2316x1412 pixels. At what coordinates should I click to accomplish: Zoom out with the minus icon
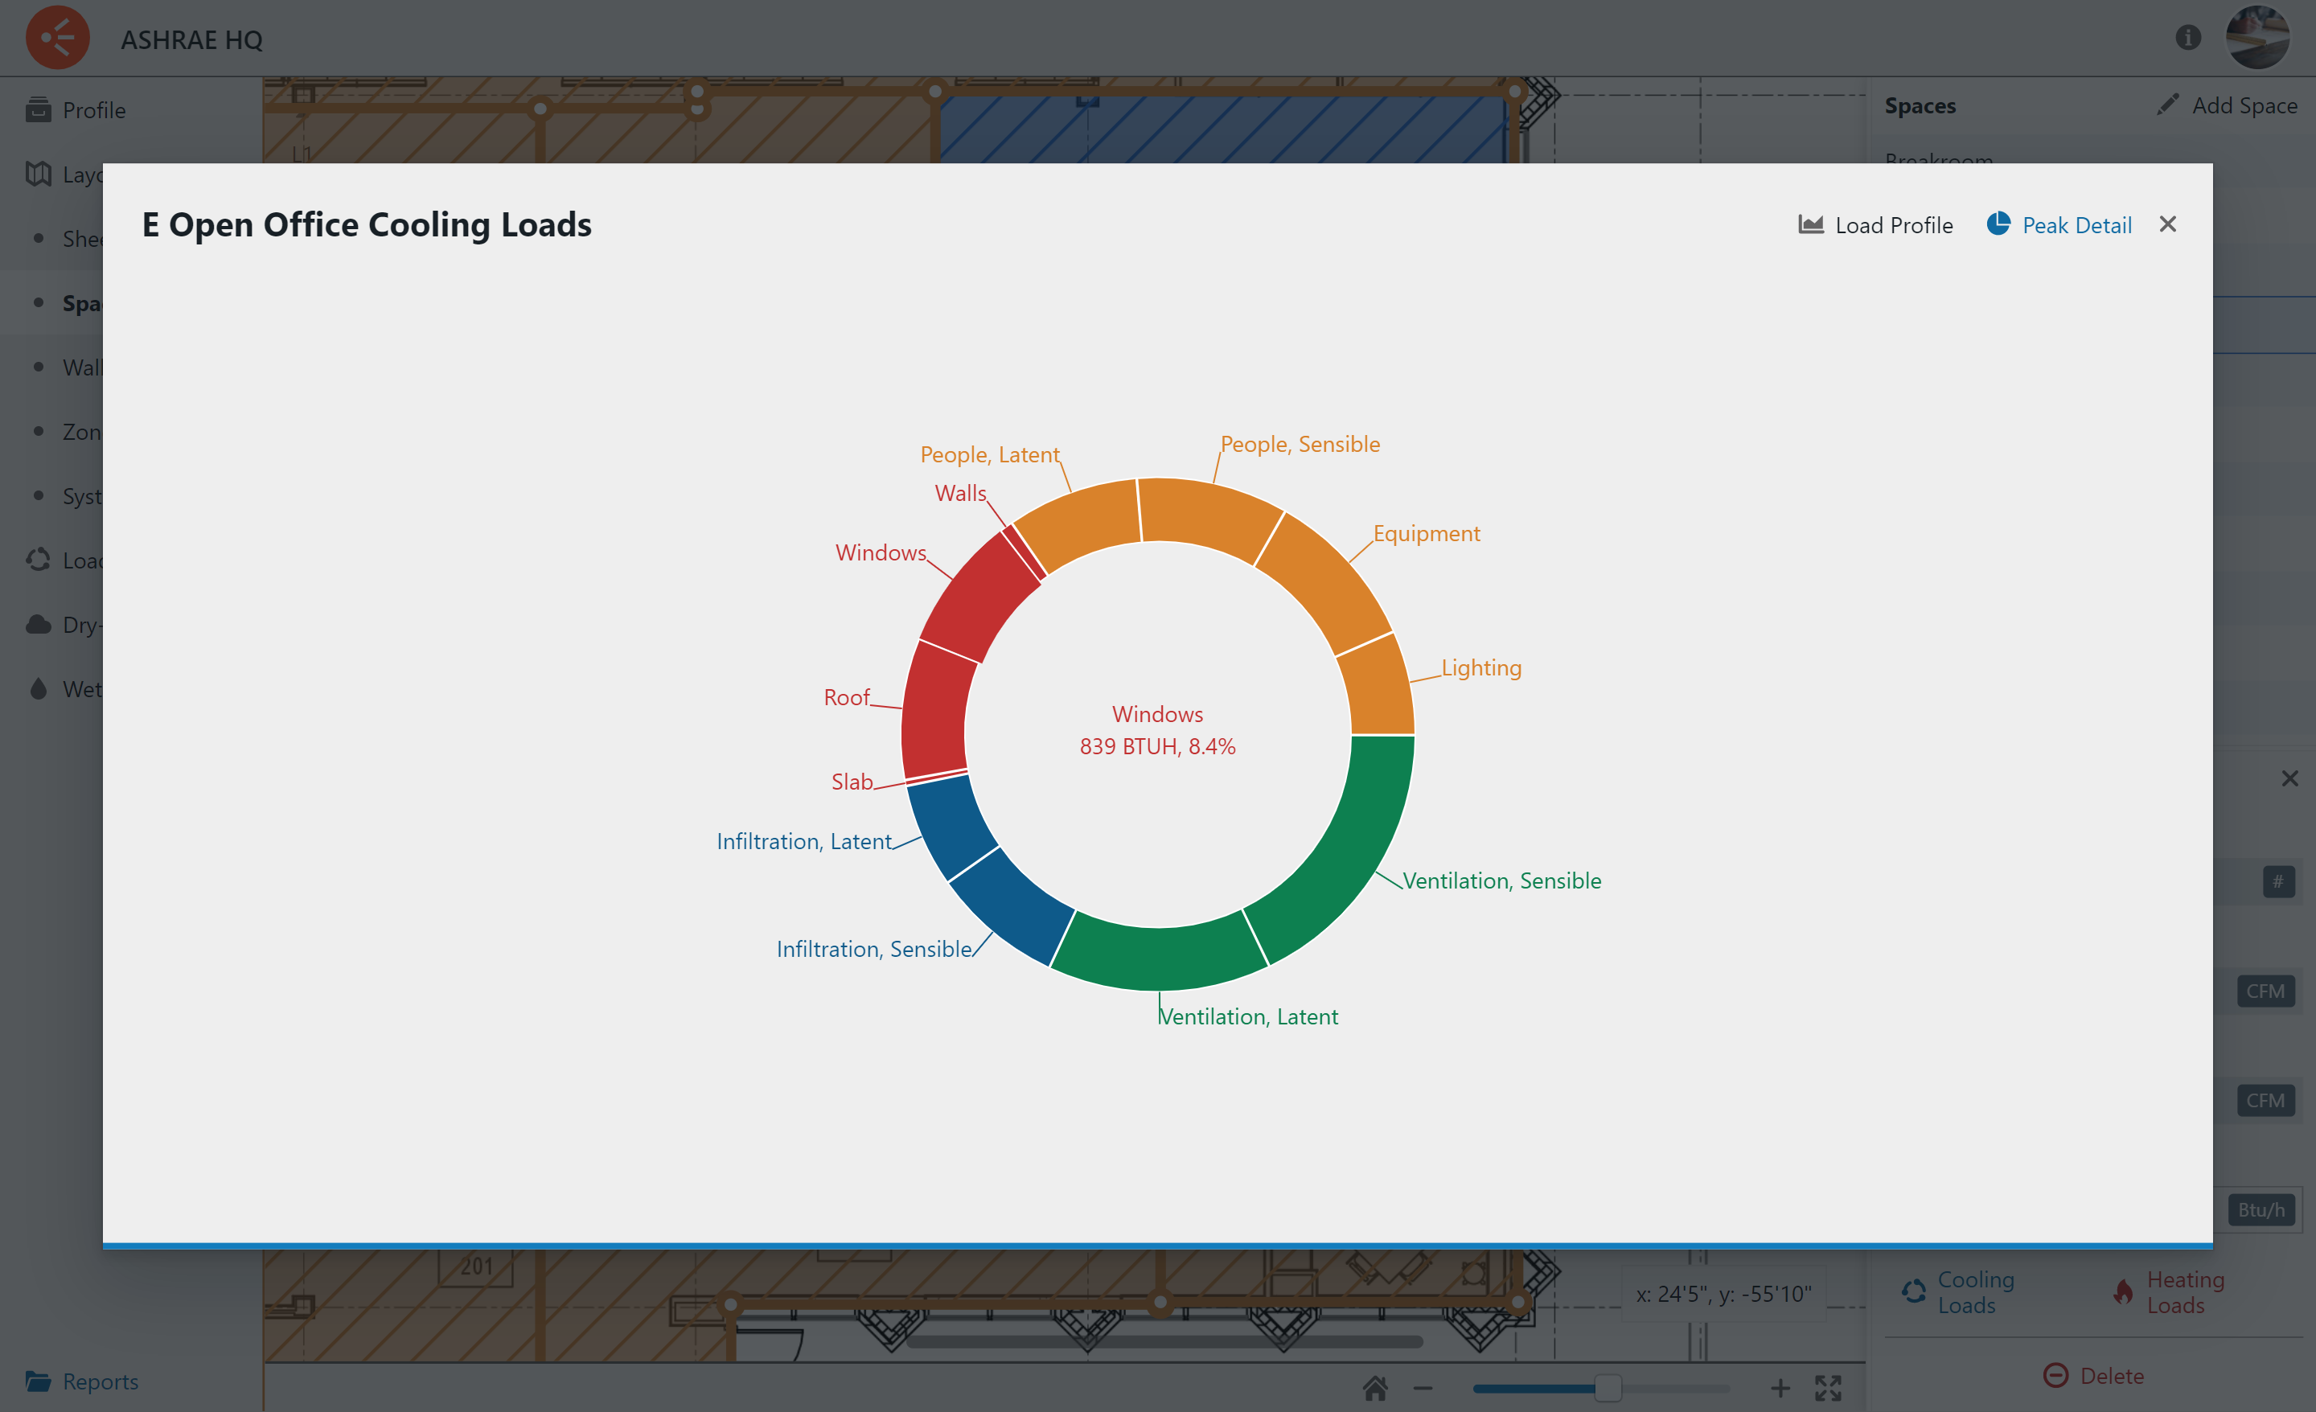pyautogui.click(x=1423, y=1388)
